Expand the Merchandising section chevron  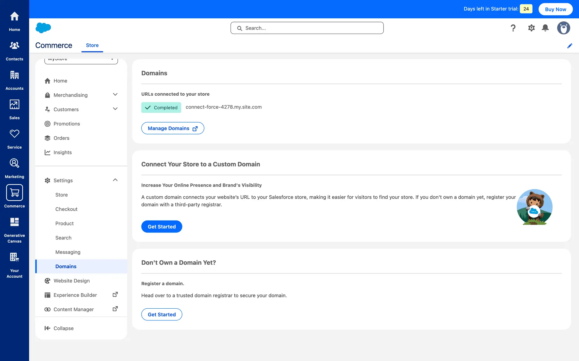pyautogui.click(x=115, y=95)
